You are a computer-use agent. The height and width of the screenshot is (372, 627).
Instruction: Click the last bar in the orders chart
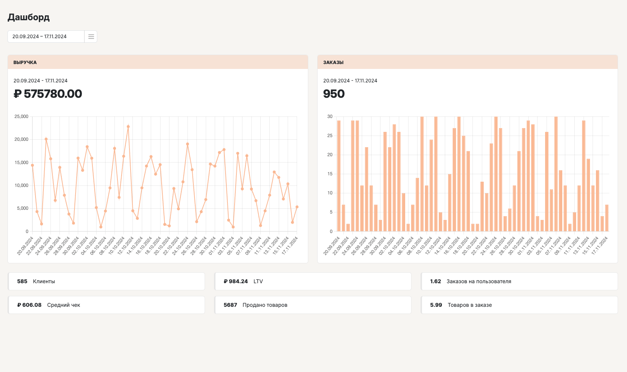point(607,218)
